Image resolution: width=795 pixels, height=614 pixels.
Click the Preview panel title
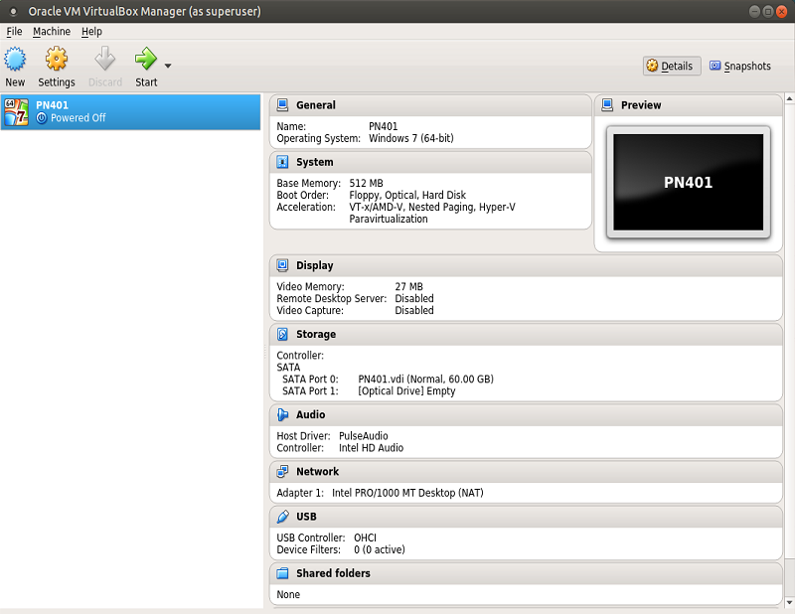point(641,105)
